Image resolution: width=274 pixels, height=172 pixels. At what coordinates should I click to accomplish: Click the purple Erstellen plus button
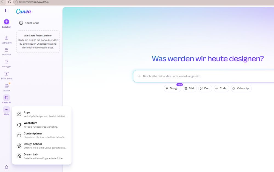[7, 22]
